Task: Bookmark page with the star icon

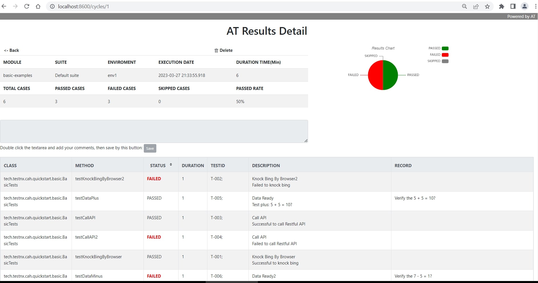Action: tap(487, 6)
